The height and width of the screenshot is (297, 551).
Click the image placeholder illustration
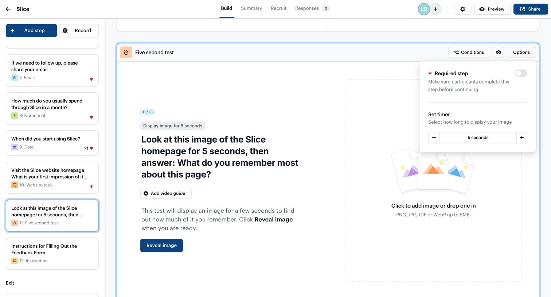point(433,171)
